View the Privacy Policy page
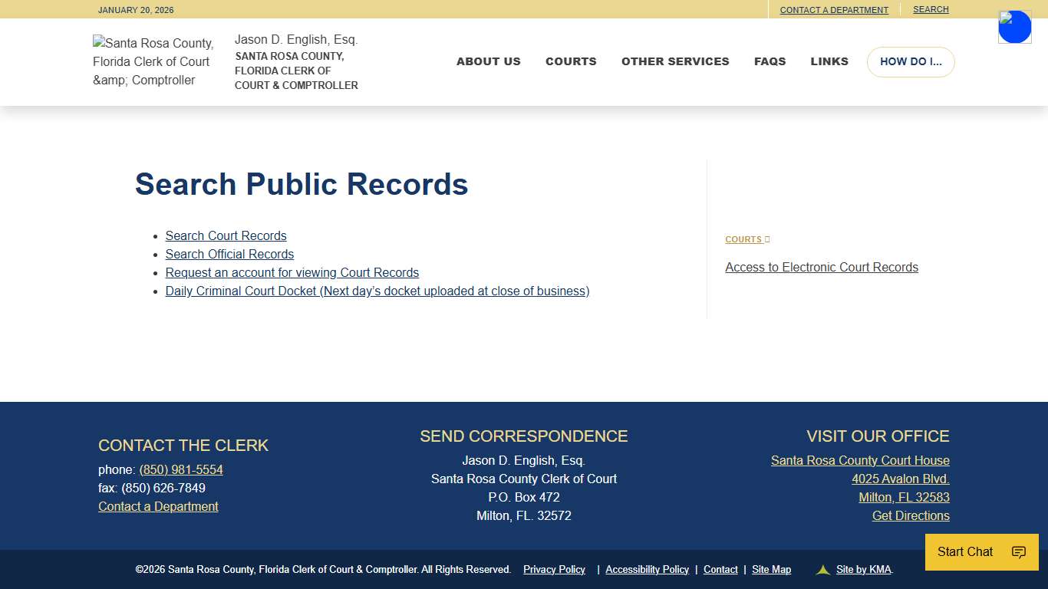 point(554,569)
